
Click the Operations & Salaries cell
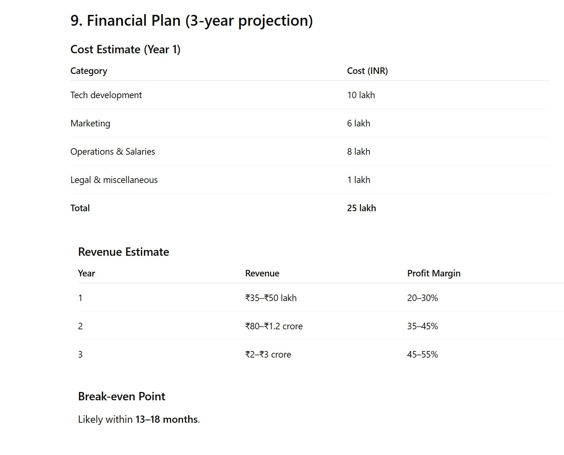[x=113, y=151]
